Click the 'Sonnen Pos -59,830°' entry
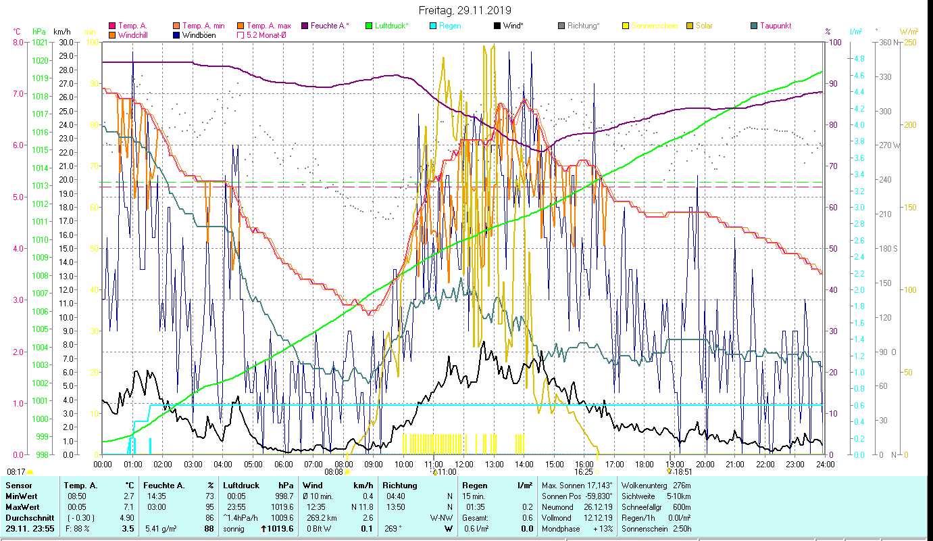The height and width of the screenshot is (541, 933). (578, 496)
